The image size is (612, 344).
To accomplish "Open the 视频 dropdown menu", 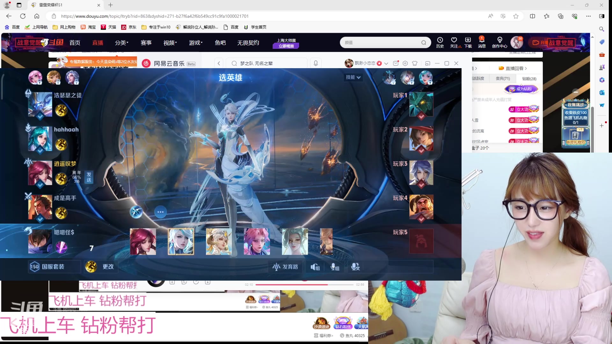I will (170, 43).
